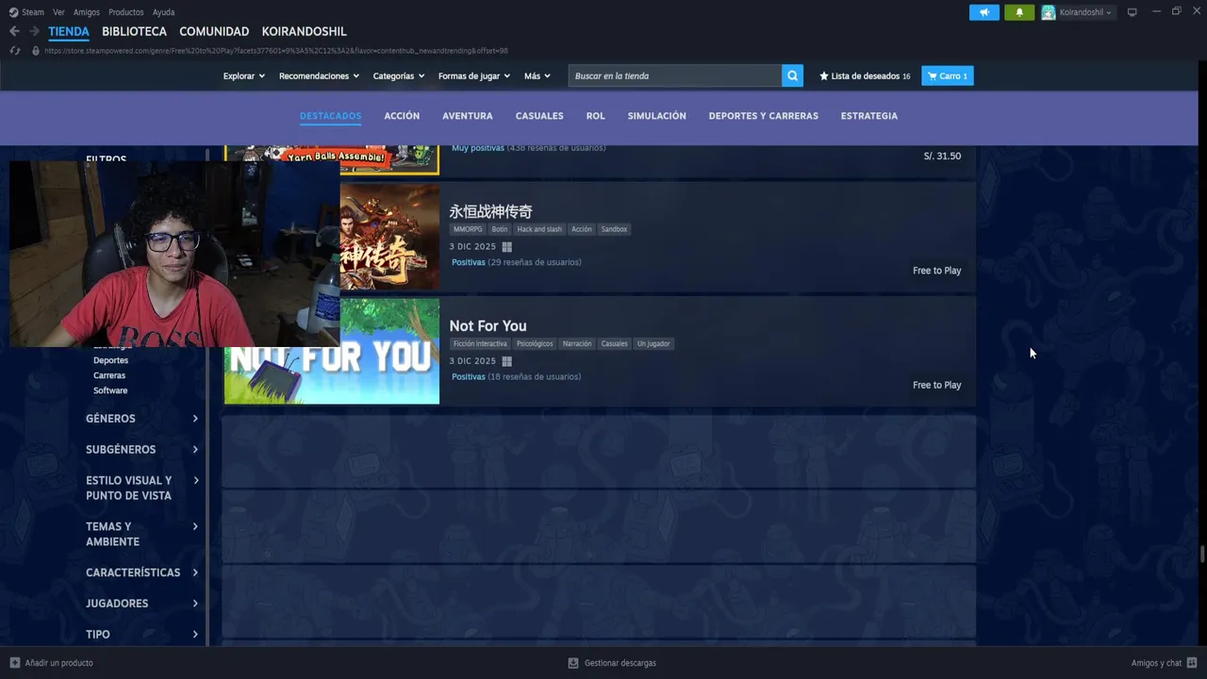Expand the GÉNEROS filter section
1207x679 pixels.
pyautogui.click(x=141, y=419)
